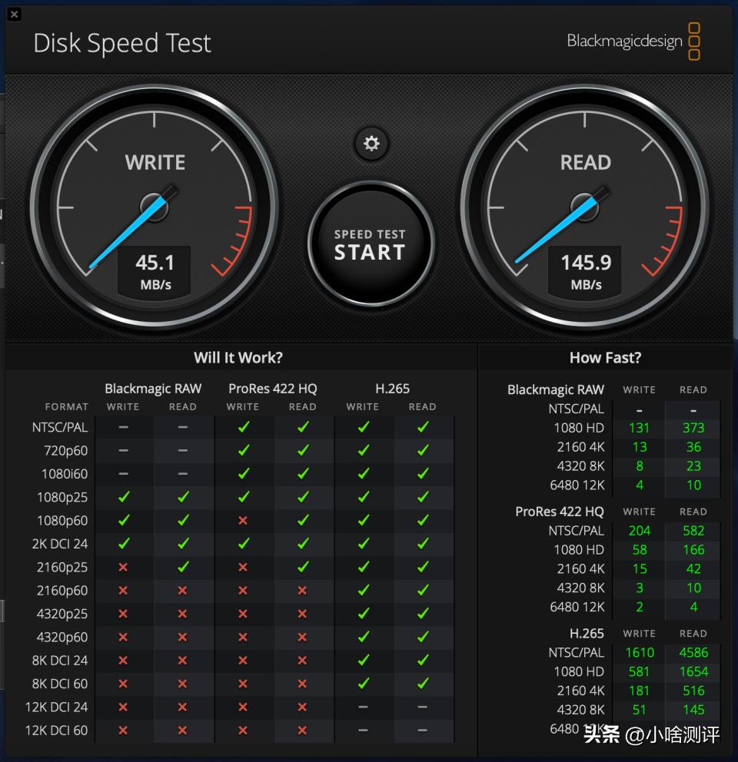Click the ProRes 422 HQ section header in How Fast
Image resolution: width=738 pixels, height=762 pixels.
point(560,512)
